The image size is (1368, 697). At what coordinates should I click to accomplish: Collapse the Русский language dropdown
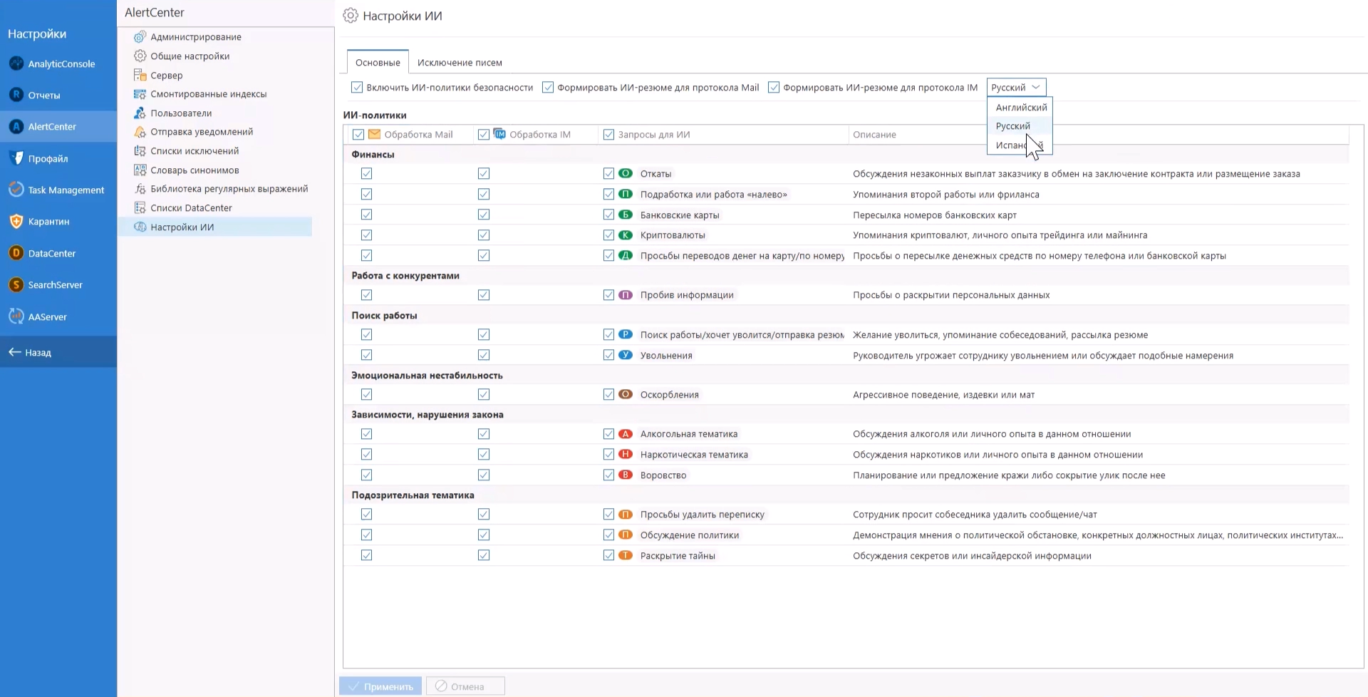[x=1016, y=88]
